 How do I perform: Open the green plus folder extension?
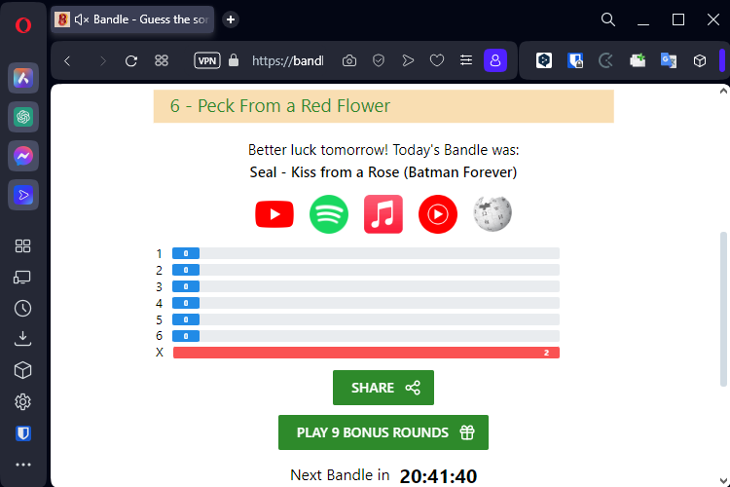638,60
